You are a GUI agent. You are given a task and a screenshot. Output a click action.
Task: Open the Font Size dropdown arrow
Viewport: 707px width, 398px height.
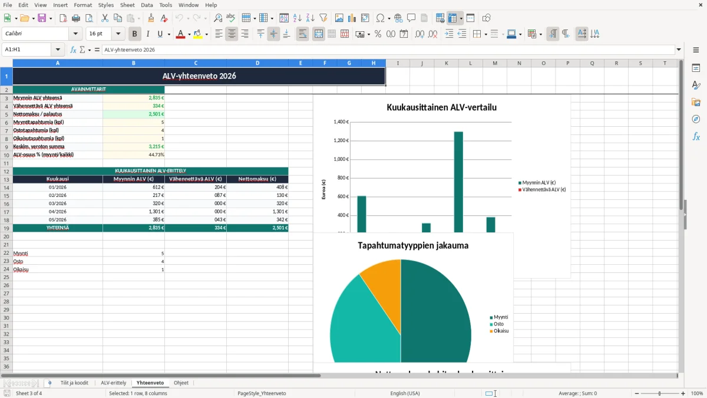(118, 34)
